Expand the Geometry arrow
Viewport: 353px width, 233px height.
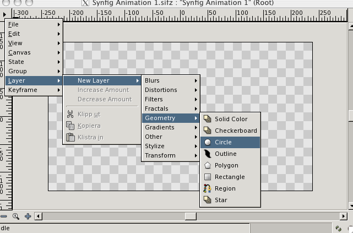[196, 118]
